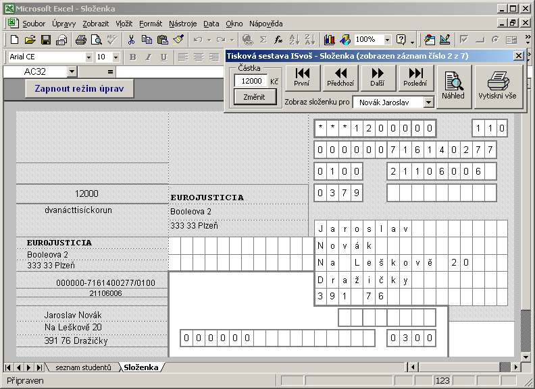Open the Nástroje menu
The width and height of the screenshot is (535, 389).
[182, 24]
